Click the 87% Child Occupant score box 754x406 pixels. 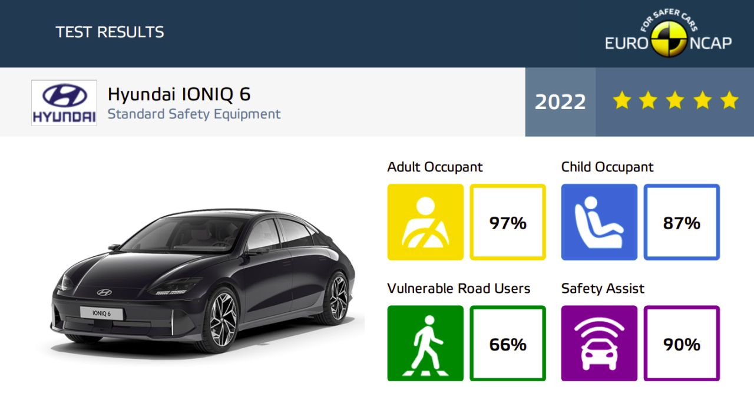coord(682,222)
